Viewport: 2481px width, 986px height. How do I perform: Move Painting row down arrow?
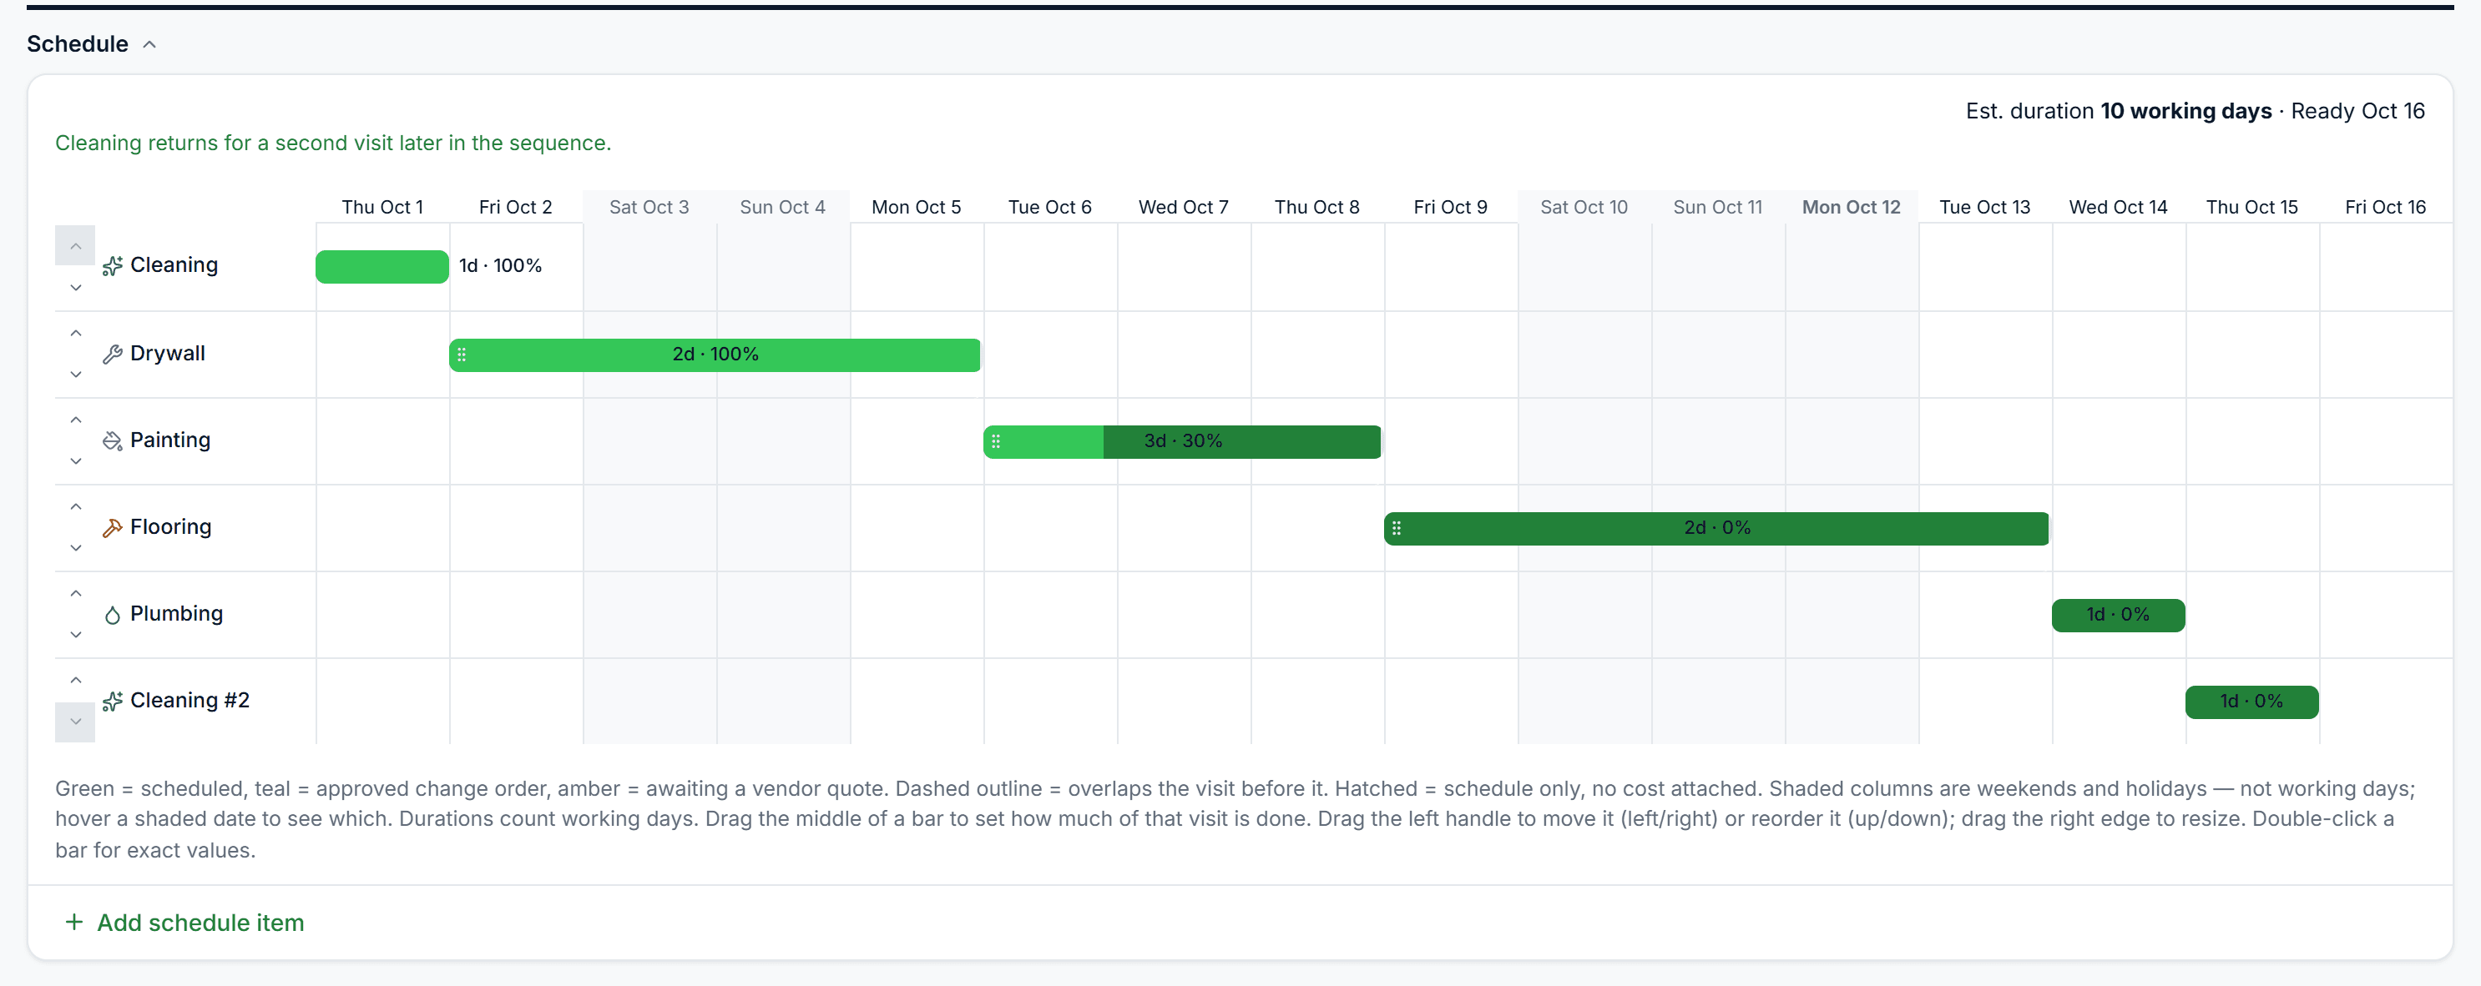pos(75,460)
